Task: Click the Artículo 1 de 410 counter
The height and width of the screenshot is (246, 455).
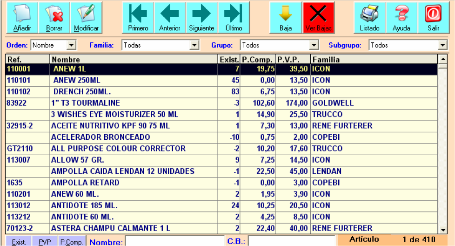Action: click(x=392, y=239)
